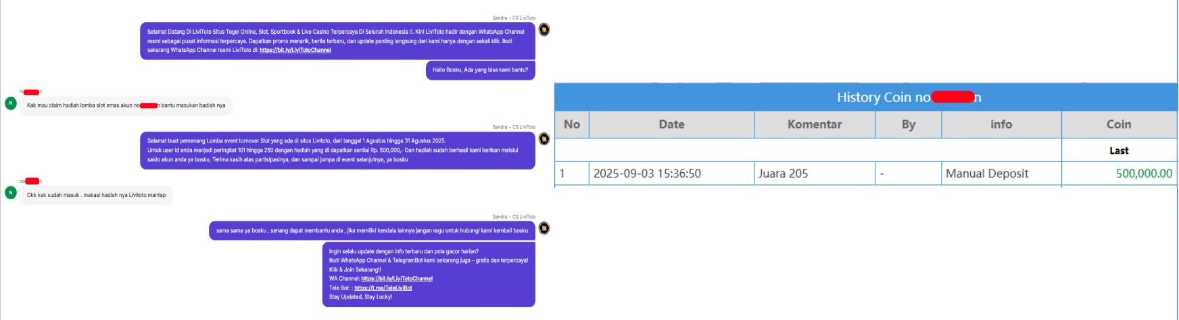This screenshot has height=320, width=1179.
Task: Click the green 500,000.00 coin amount
Action: pos(1144,174)
